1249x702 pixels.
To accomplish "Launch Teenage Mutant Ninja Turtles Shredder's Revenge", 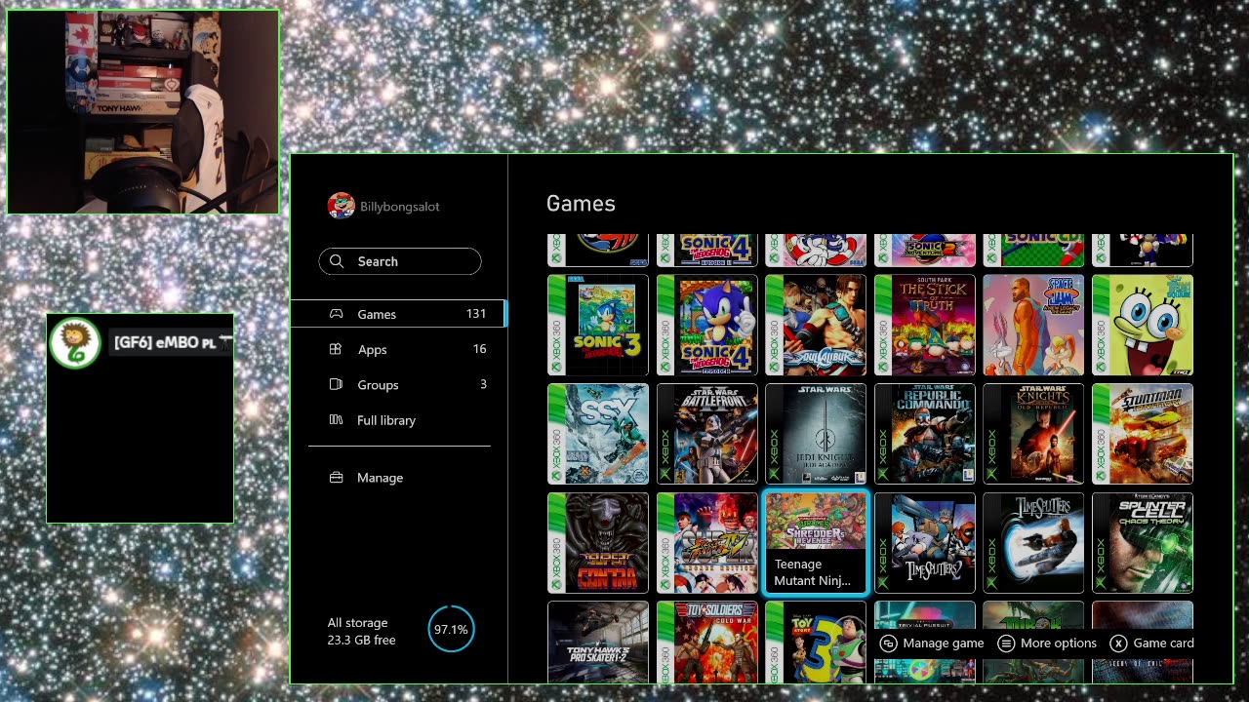I will coord(816,543).
